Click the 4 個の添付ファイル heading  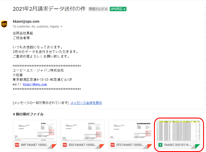28,114
